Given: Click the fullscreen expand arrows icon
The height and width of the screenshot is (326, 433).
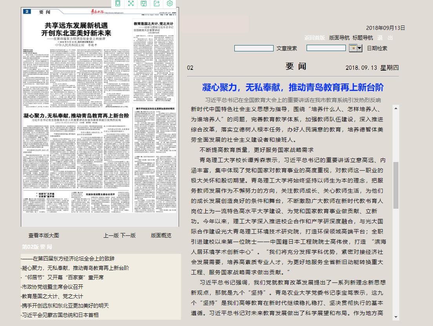Looking at the screenshot, I should [x=131, y=4].
